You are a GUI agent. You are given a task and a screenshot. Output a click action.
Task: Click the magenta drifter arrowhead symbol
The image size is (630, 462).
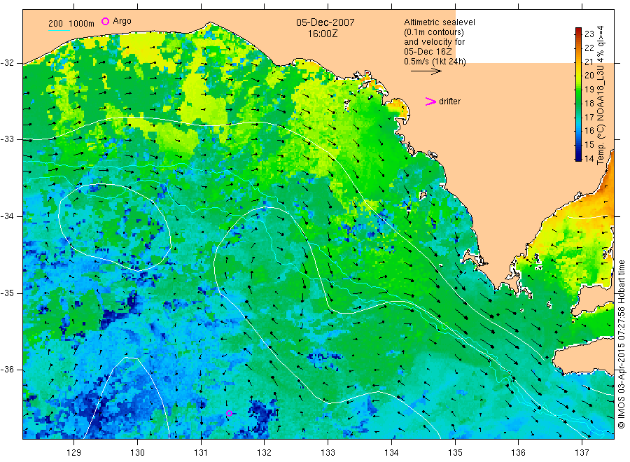pyautogui.click(x=430, y=101)
